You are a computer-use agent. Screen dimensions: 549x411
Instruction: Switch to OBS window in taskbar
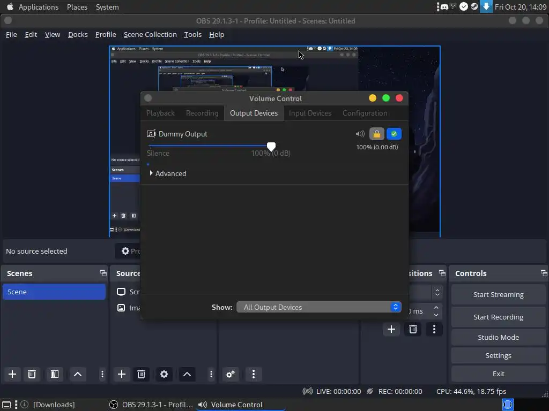point(151,405)
